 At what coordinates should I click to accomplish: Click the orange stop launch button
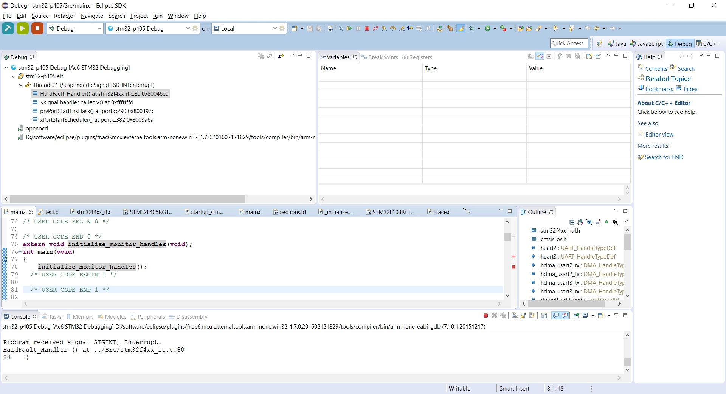(x=37, y=28)
